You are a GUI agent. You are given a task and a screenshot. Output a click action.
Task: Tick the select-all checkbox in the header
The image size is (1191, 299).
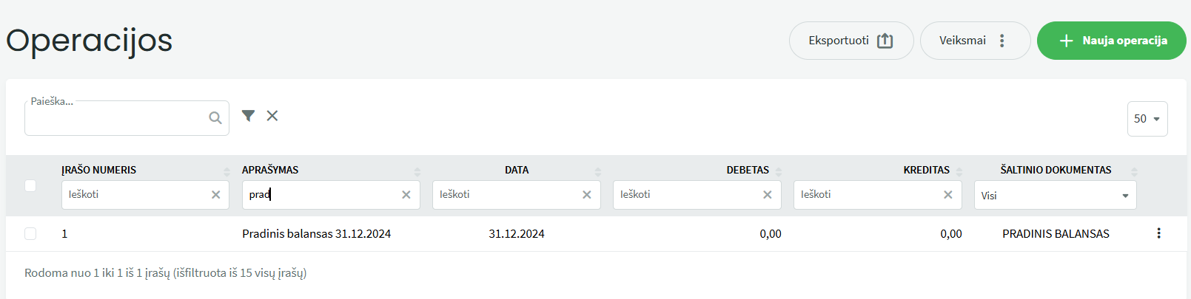pos(30,185)
